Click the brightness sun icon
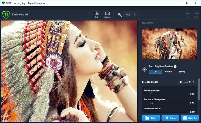 [x=144, y=69]
